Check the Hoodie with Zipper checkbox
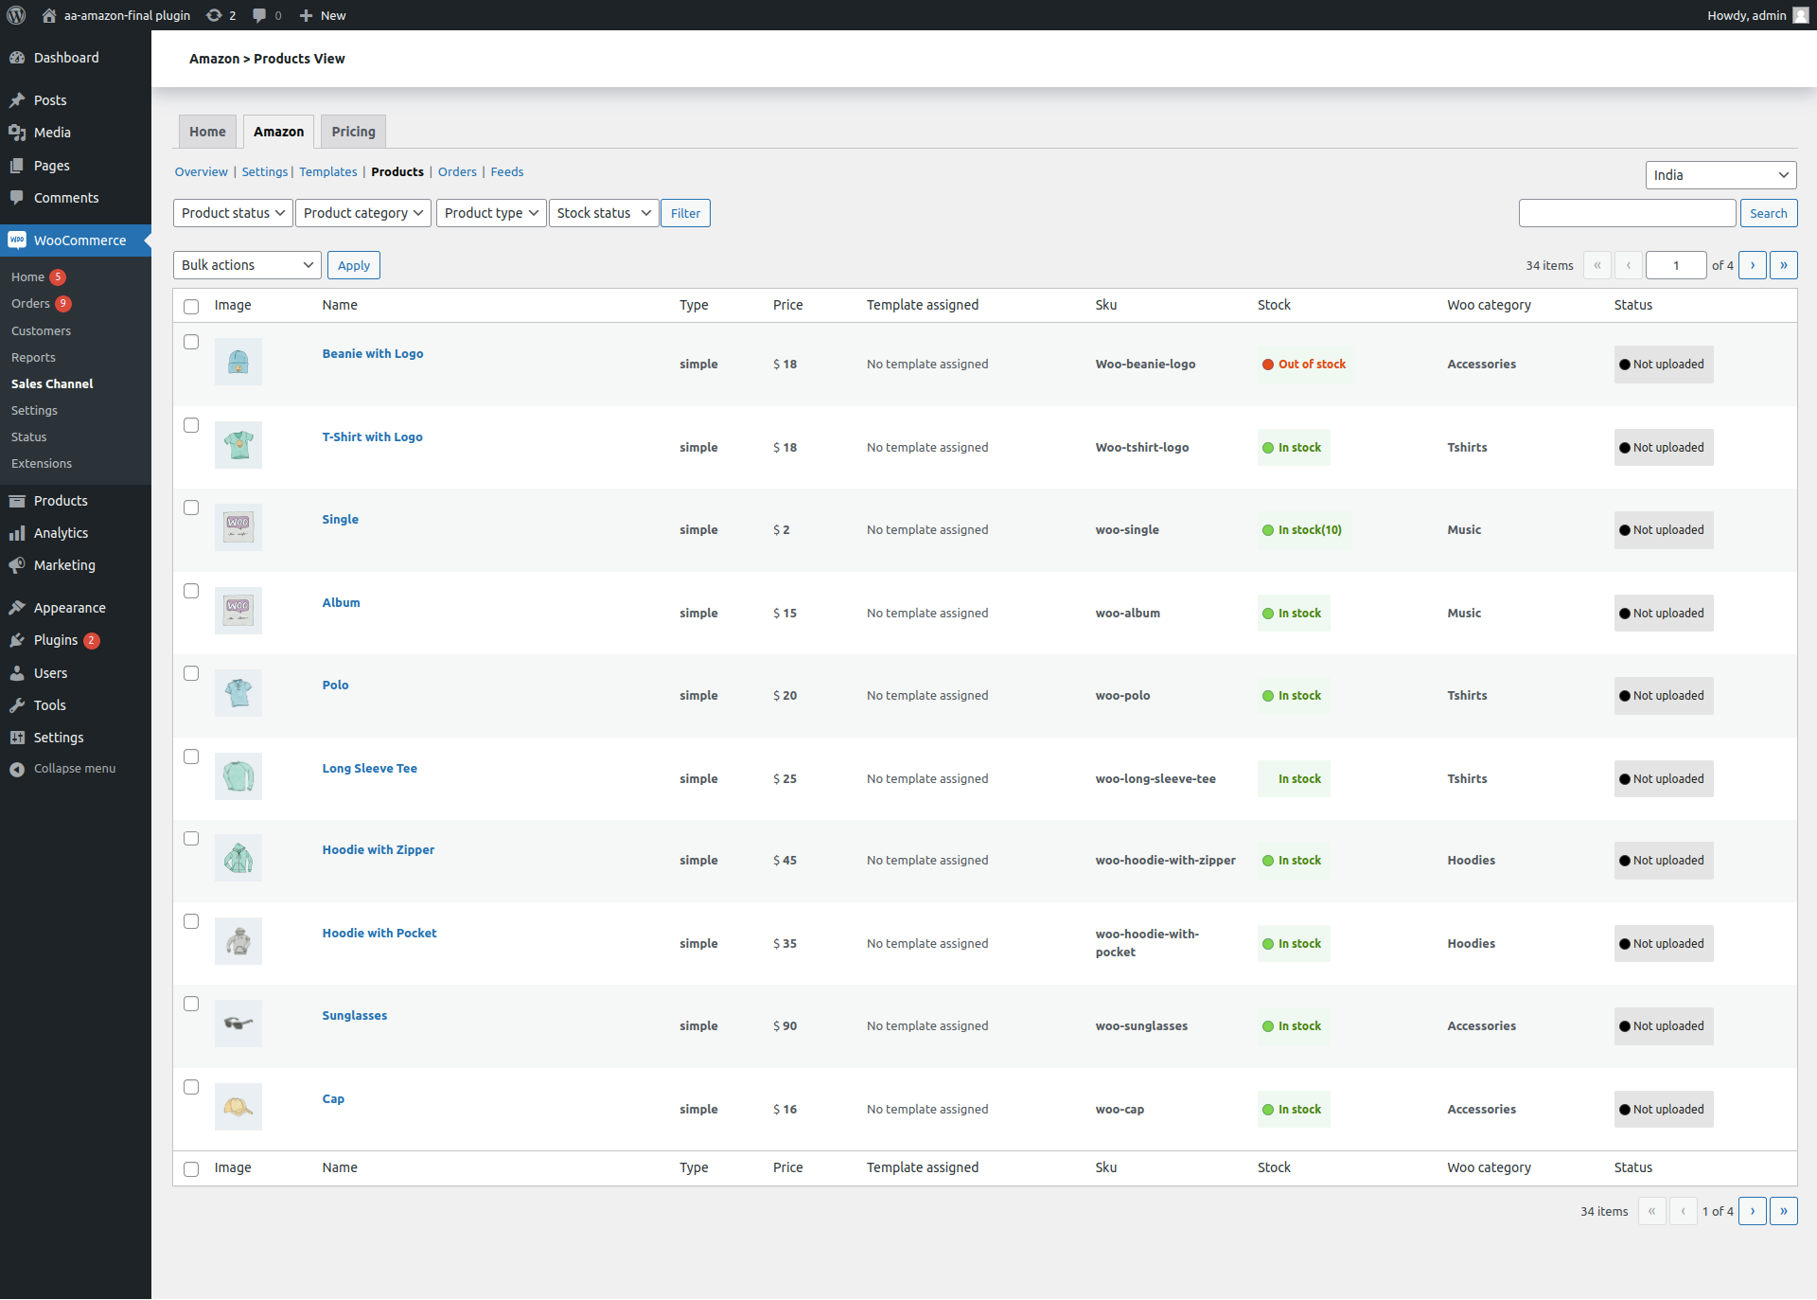 (191, 838)
